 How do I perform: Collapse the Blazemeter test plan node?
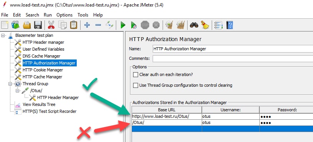[3, 36]
